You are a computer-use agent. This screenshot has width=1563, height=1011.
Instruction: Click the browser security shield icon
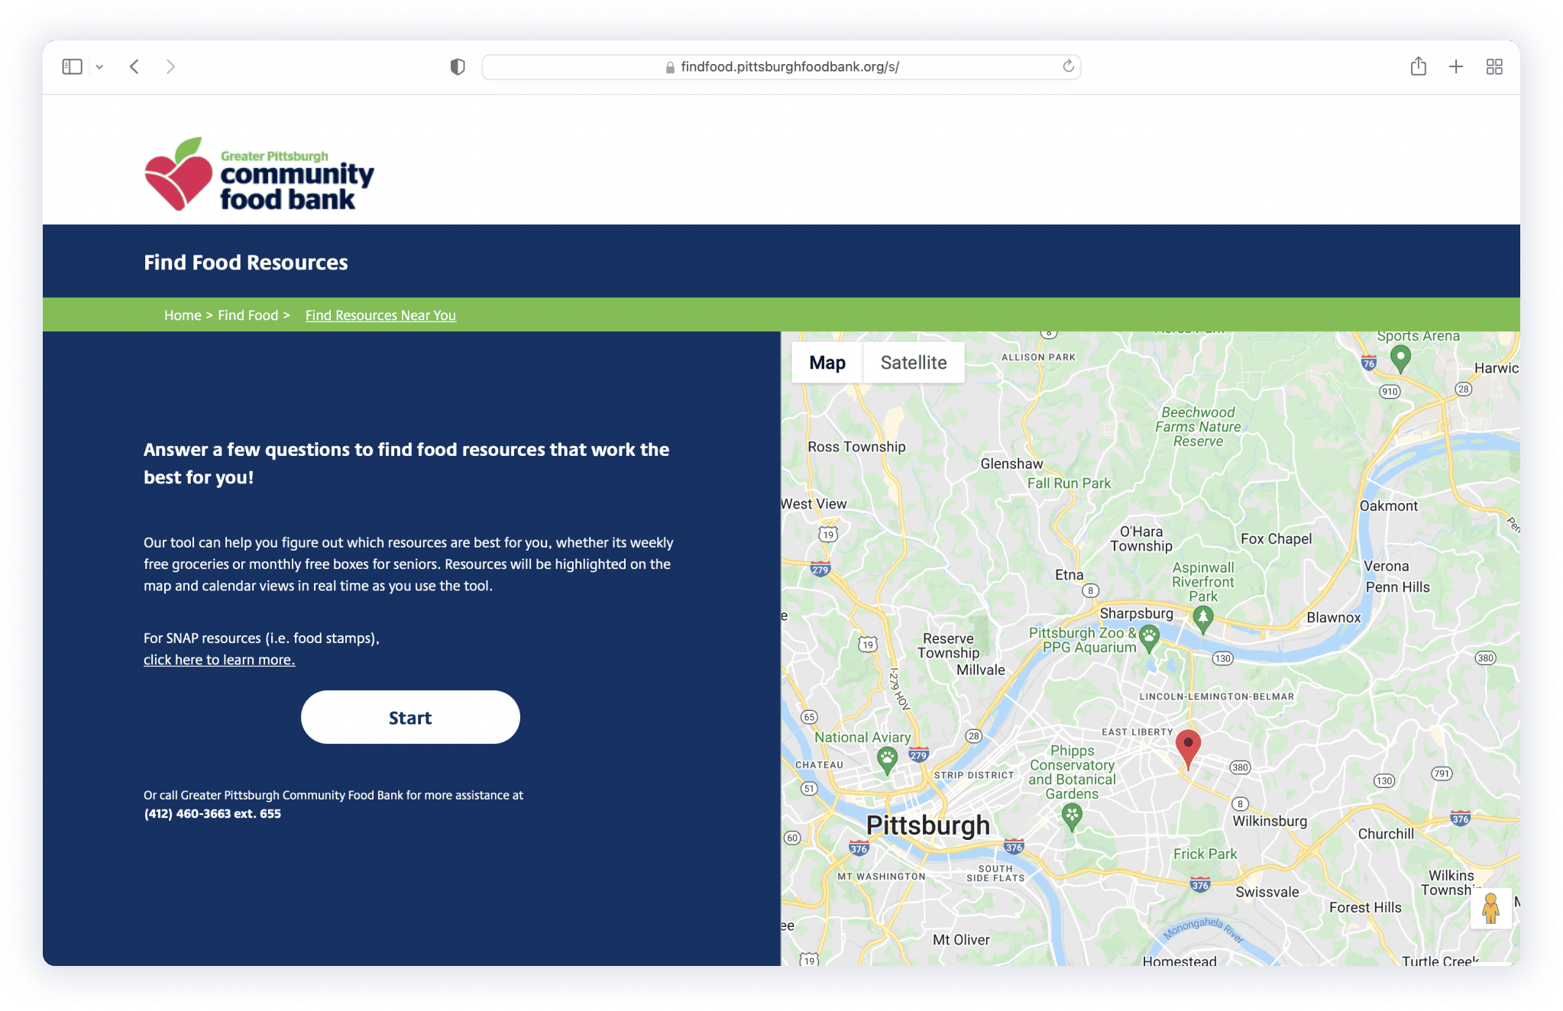click(456, 66)
